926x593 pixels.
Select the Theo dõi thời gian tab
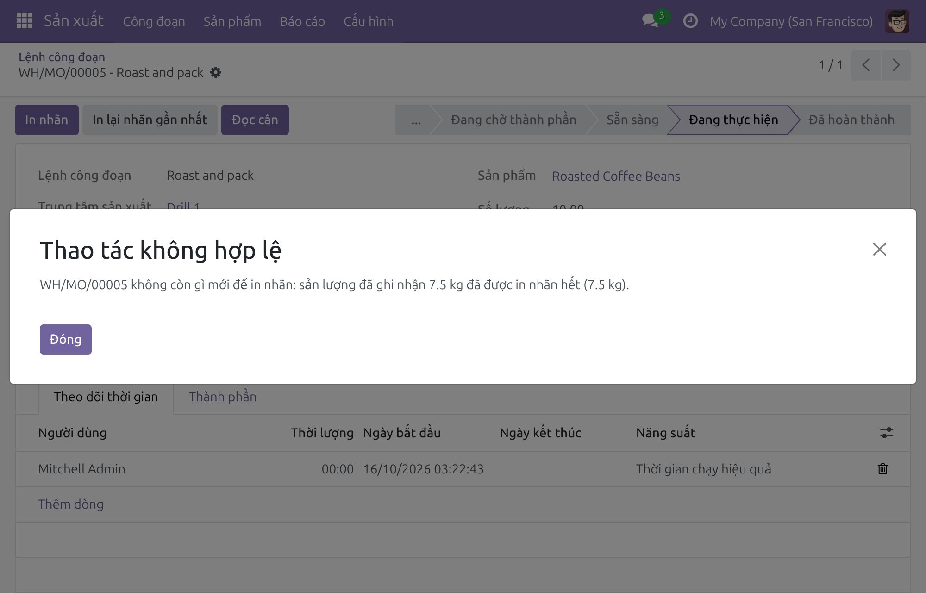pyautogui.click(x=106, y=397)
